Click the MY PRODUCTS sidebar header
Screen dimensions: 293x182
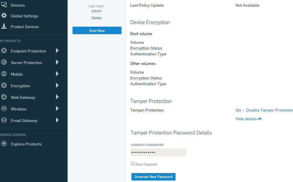(10, 41)
